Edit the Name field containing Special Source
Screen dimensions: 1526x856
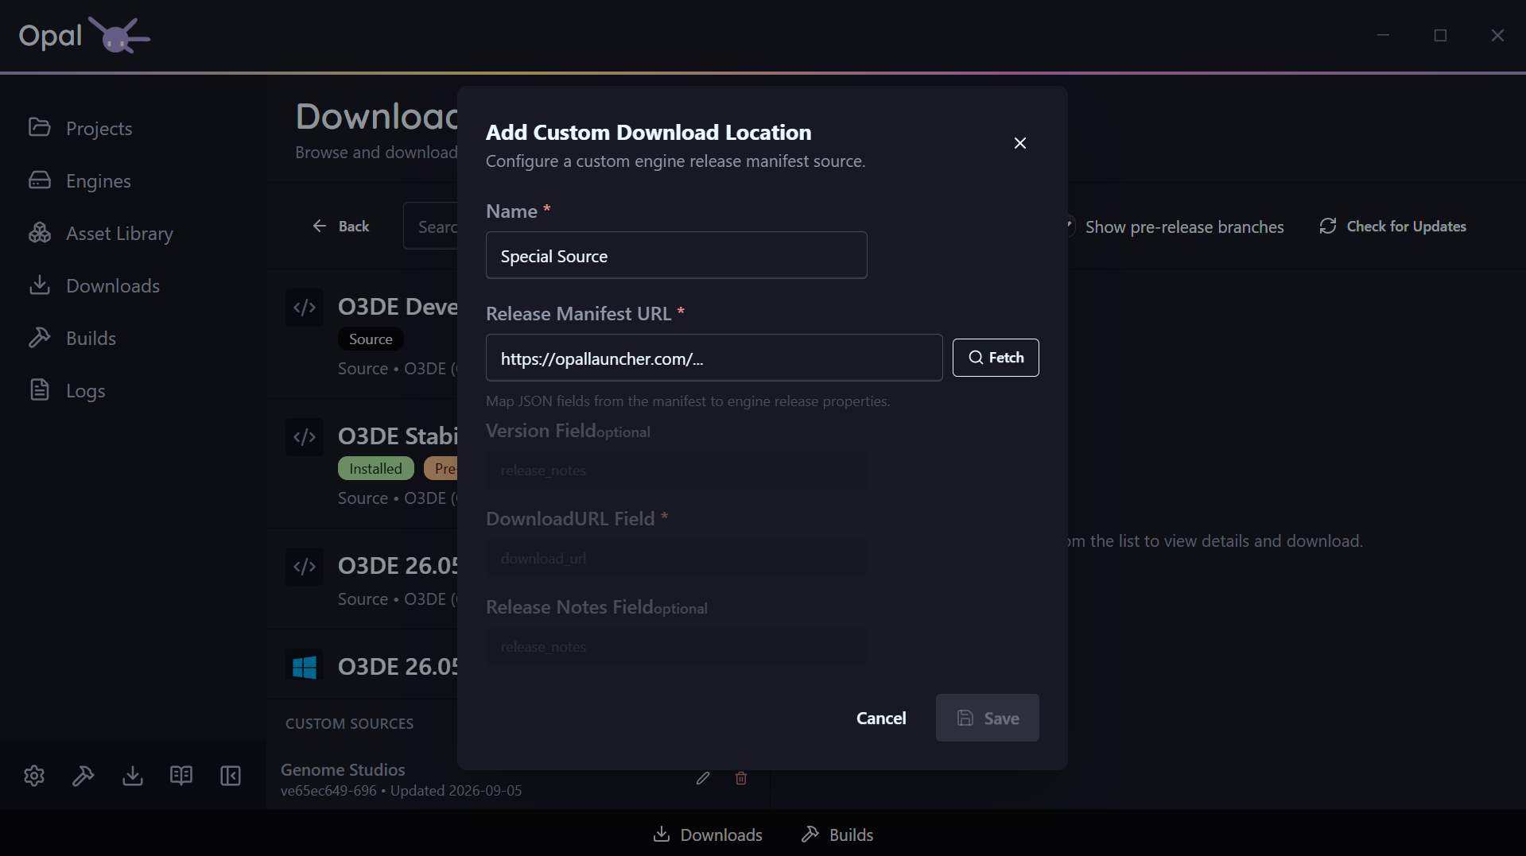pyautogui.click(x=676, y=255)
